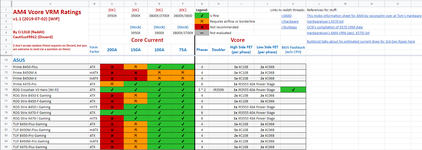Click the orange 75A cell for Prime B450M-K
Screen dimensions: 422x150
183,78
